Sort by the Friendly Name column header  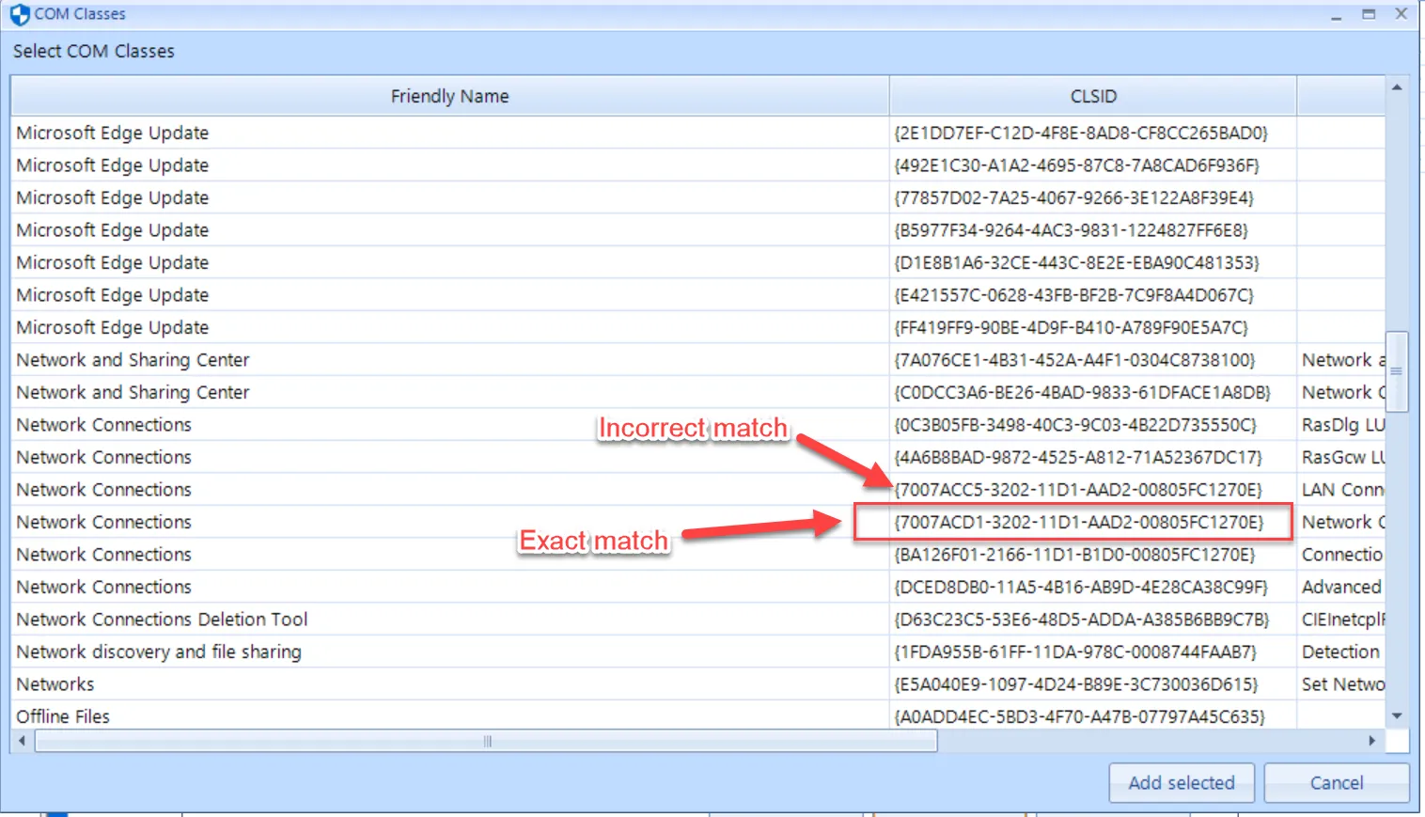(449, 95)
